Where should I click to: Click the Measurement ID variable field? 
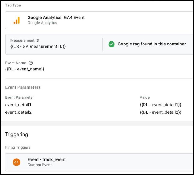38,47
